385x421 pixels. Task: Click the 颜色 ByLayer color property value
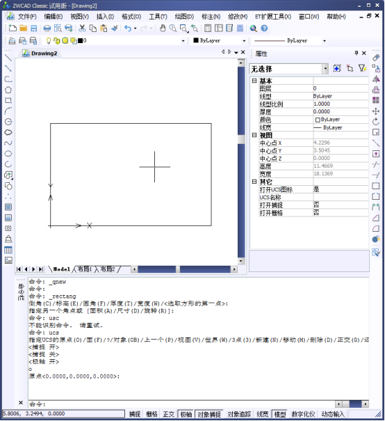pyautogui.click(x=341, y=120)
